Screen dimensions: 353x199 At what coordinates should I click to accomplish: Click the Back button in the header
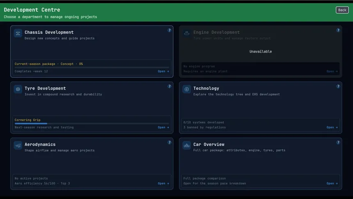coord(342,10)
